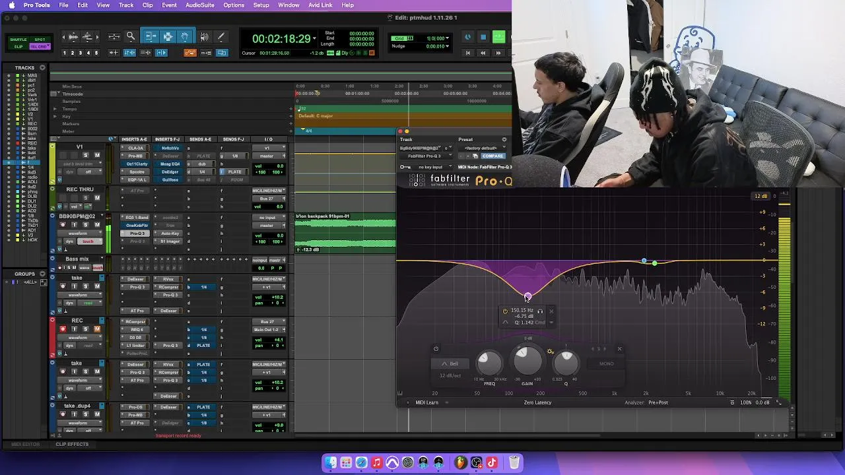Open the CLA-3A insert on V1

[136, 148]
